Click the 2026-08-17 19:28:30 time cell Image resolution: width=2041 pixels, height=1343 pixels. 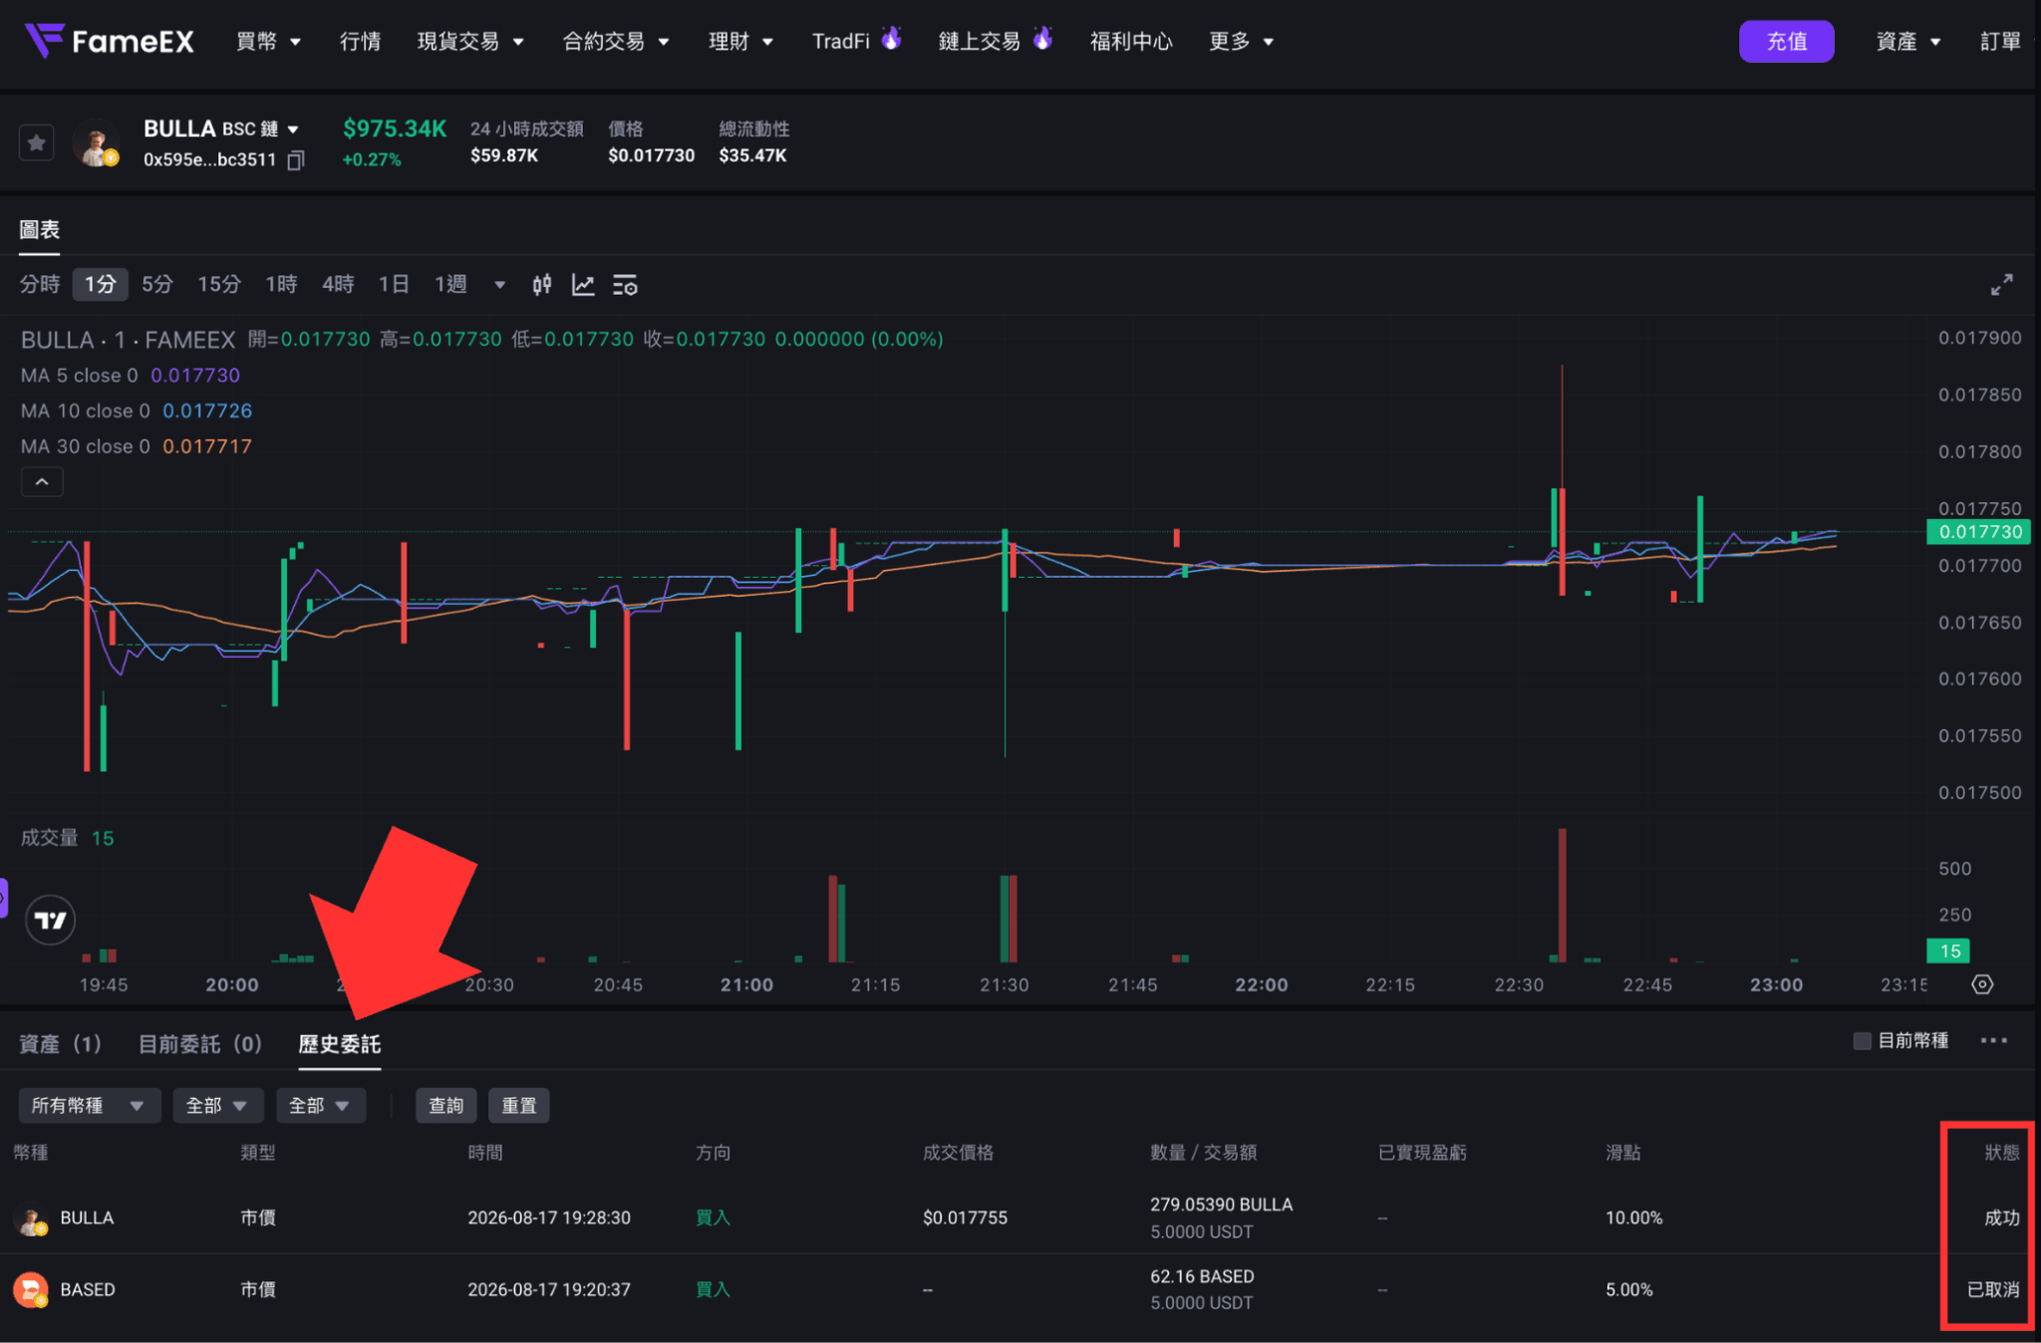pyautogui.click(x=549, y=1218)
